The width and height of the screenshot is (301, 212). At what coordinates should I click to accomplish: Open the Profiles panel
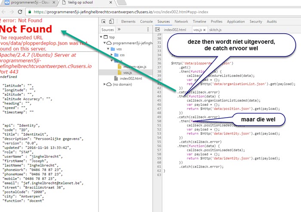point(216,22)
